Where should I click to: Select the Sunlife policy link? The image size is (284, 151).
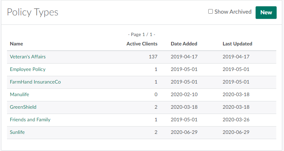coord(18,132)
